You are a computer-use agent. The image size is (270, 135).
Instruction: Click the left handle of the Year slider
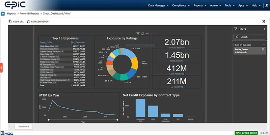coord(49,119)
